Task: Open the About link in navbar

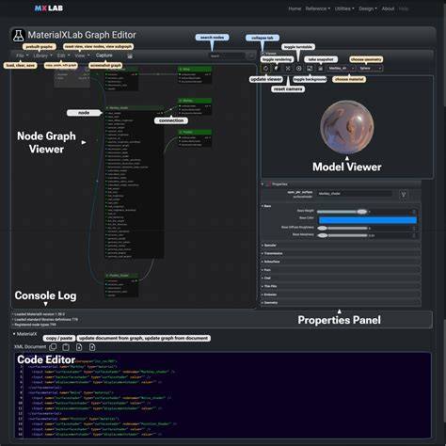Action: (x=388, y=8)
